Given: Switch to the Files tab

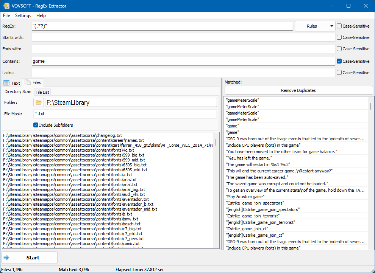Looking at the screenshot, I should (33, 82).
